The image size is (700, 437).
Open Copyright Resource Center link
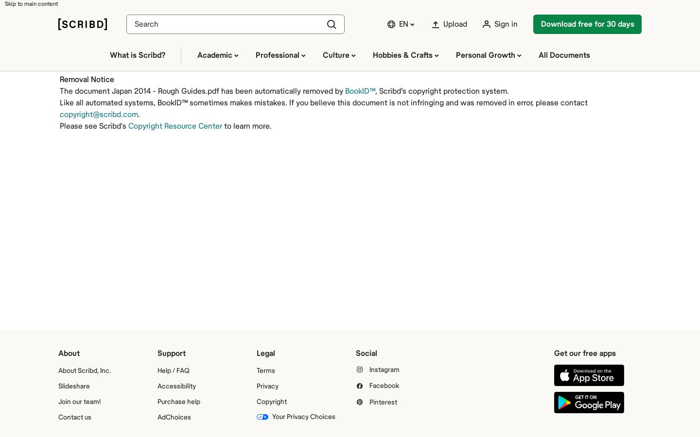point(175,126)
